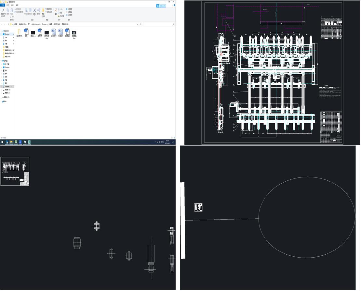Click the Select none icon in the ribbon
The image size is (361, 291).
click(x=67, y=12)
